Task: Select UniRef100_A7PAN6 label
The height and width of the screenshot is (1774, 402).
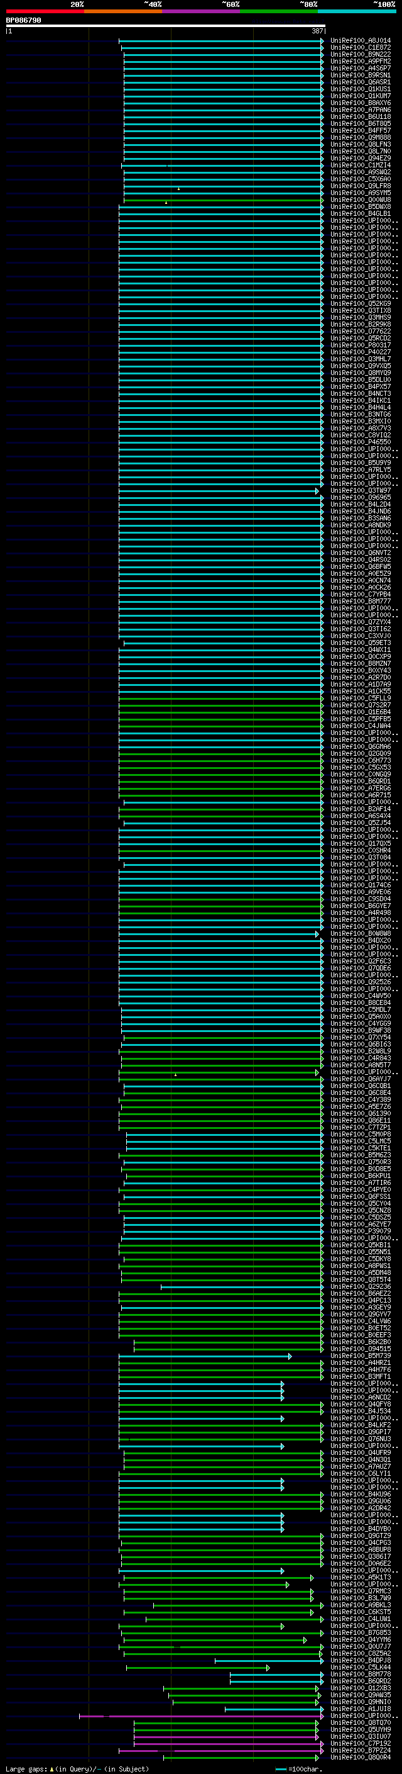Action: tap(361, 109)
